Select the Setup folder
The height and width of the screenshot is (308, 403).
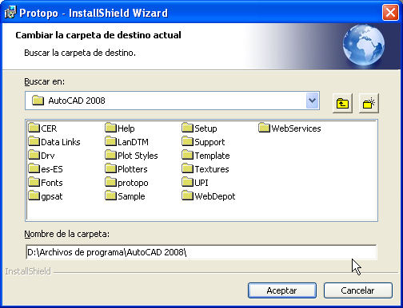tap(199, 128)
